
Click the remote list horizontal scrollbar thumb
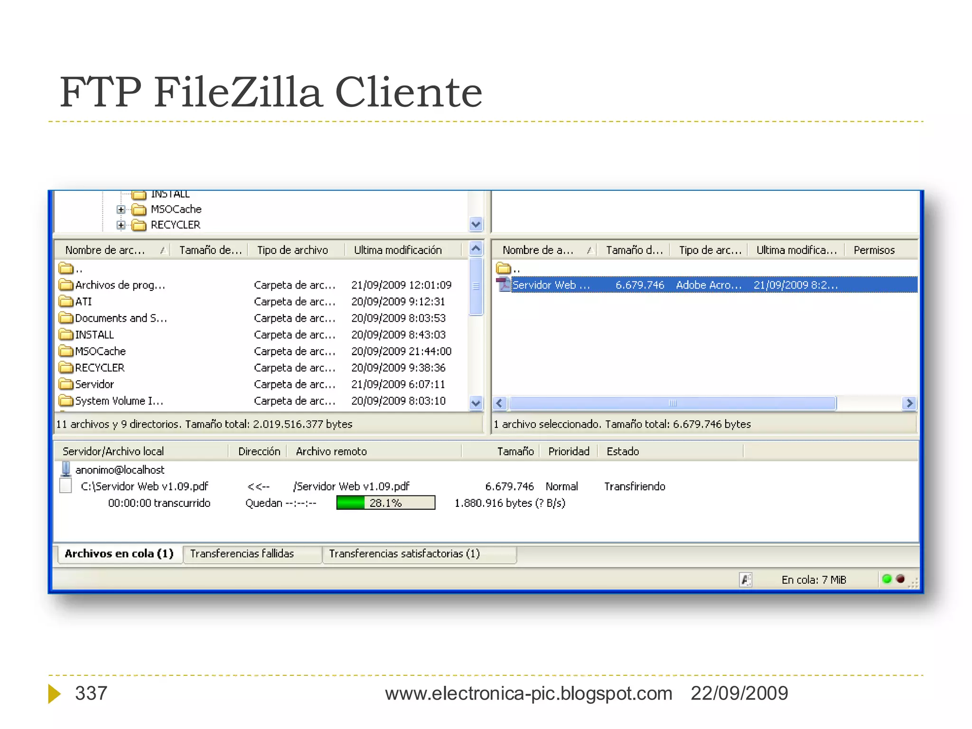tap(672, 403)
